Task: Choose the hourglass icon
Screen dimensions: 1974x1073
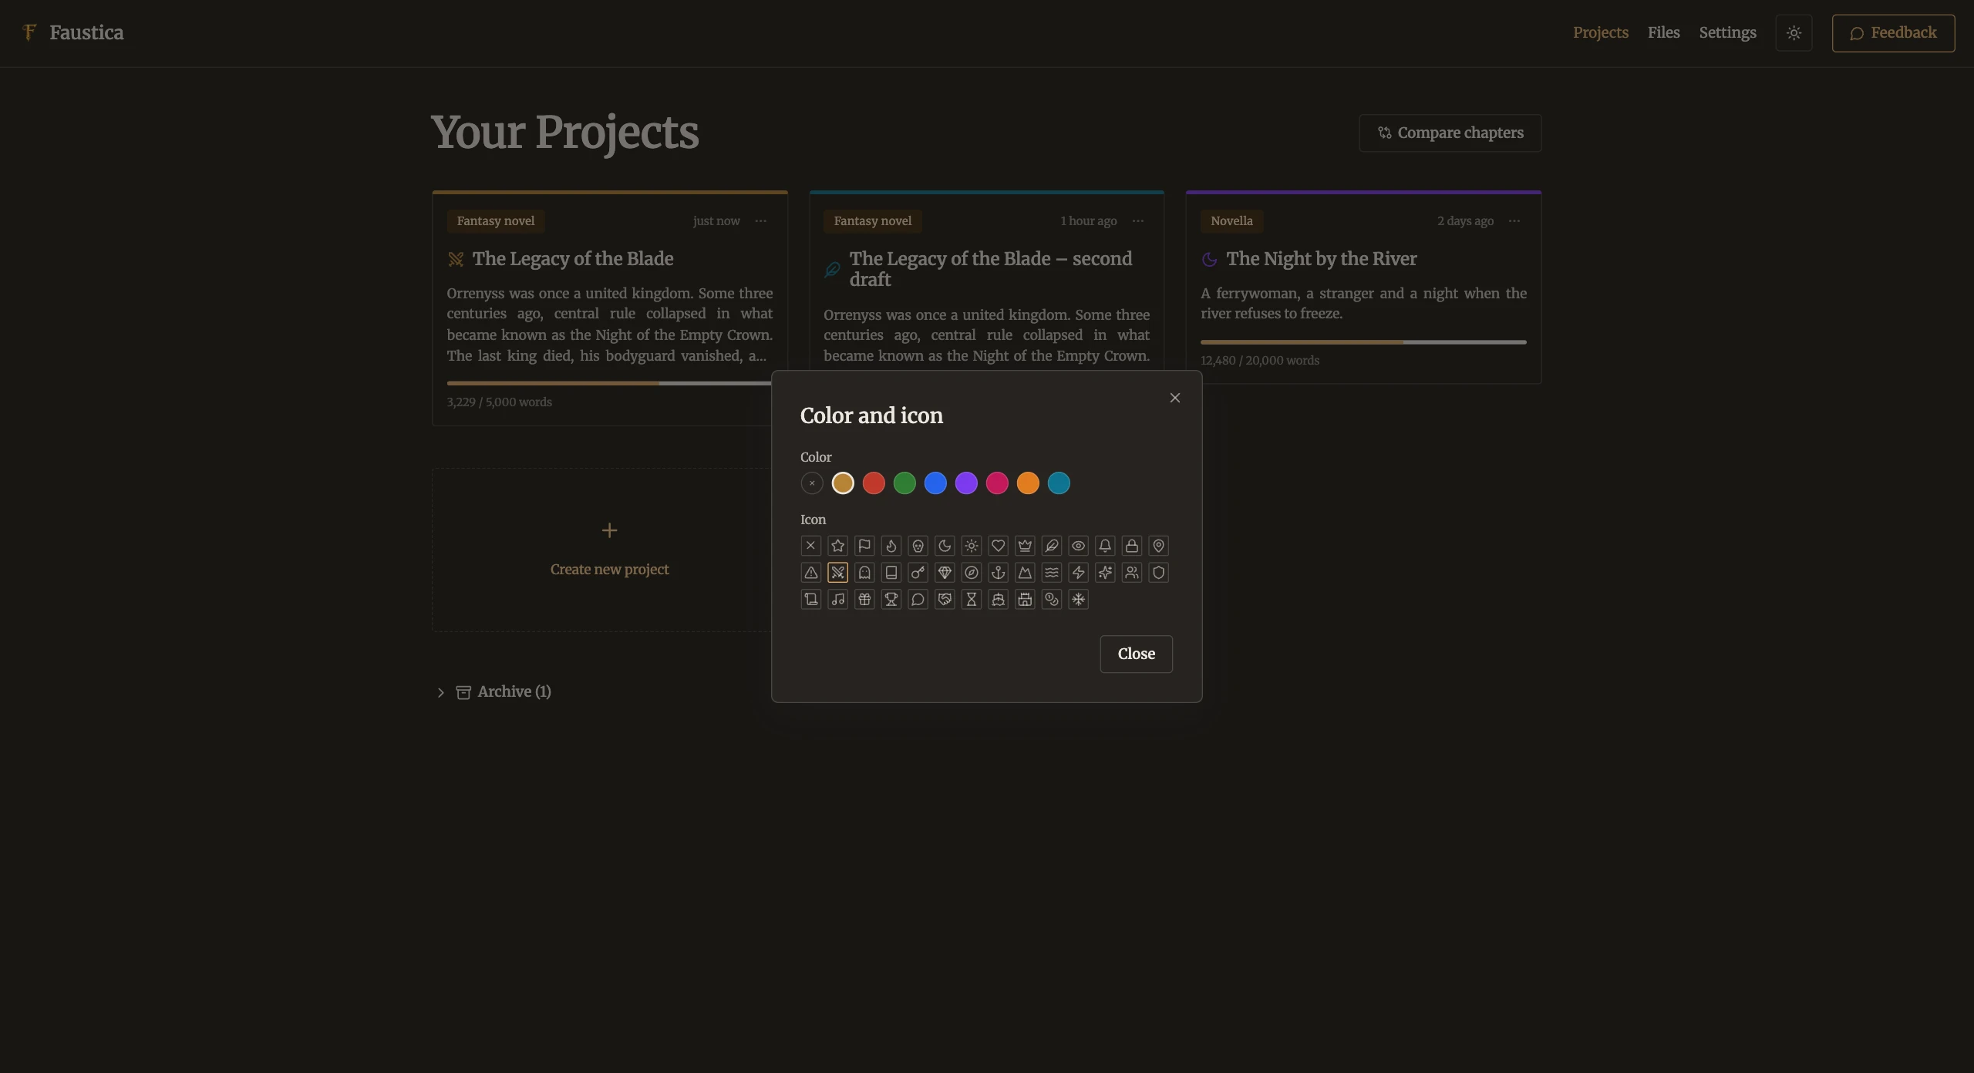Action: [972, 599]
